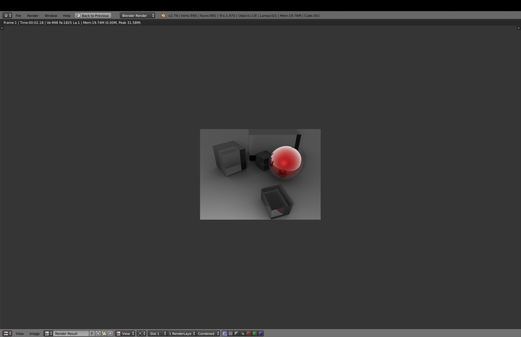The image size is (521, 337).
Task: Click the new image plus icon
Action: (x=98, y=334)
